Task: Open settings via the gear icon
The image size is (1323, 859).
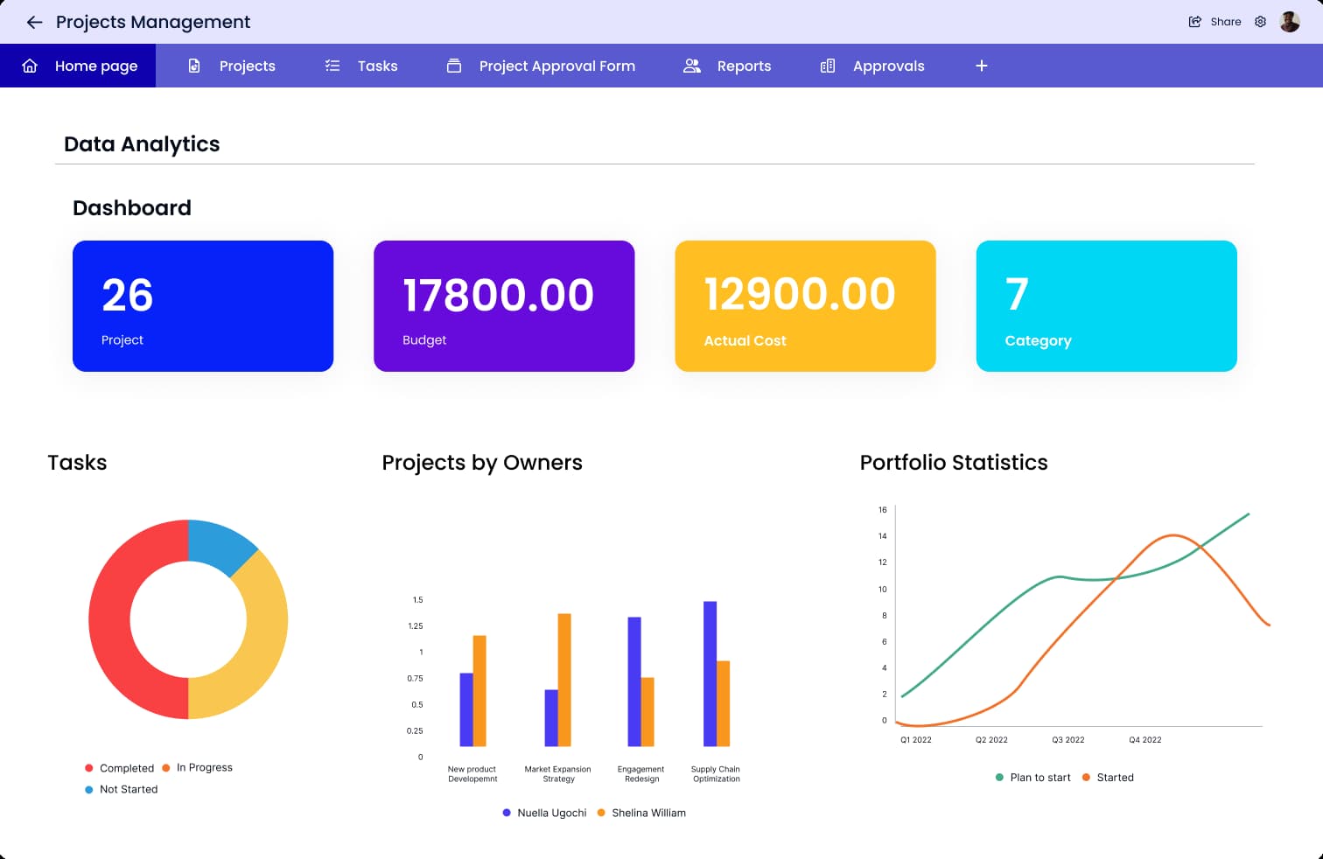Action: point(1260,22)
